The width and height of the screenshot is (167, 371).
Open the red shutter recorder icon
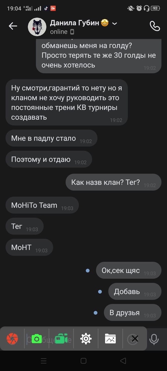[x=12, y=339]
